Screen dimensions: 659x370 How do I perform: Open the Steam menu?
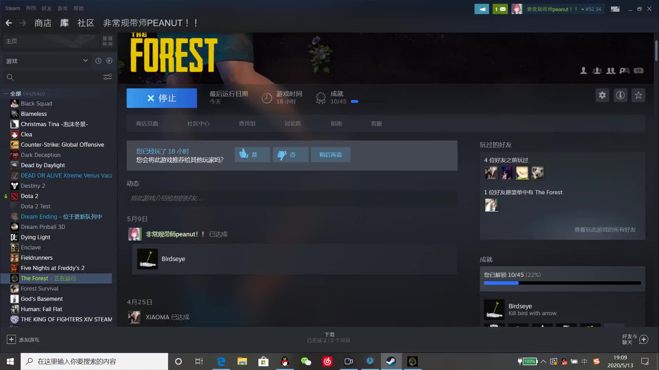tap(12, 8)
